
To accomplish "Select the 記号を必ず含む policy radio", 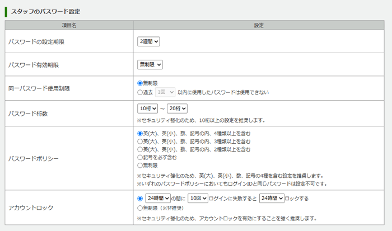I will pyautogui.click(x=140, y=158).
